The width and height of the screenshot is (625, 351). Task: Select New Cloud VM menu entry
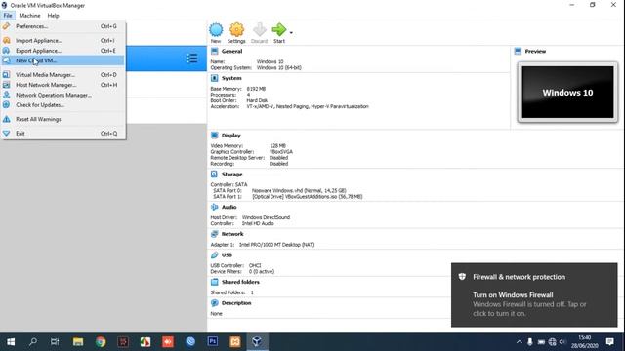62,60
